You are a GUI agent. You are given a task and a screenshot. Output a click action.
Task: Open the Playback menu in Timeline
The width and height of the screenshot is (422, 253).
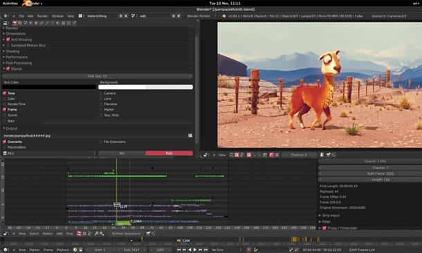(63, 250)
